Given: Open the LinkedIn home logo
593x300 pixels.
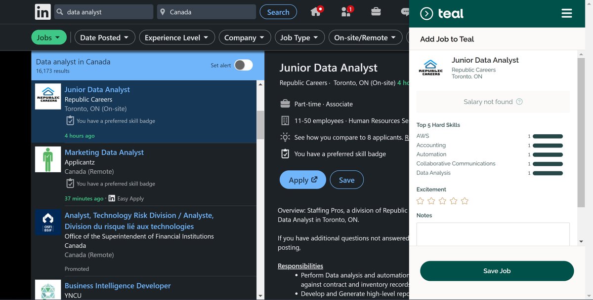Looking at the screenshot, I should [42, 12].
